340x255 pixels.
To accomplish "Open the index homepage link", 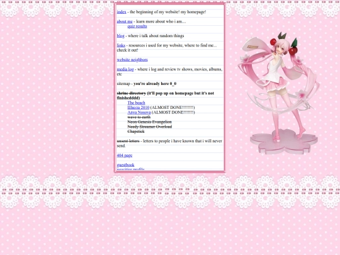I will click(x=122, y=12).
